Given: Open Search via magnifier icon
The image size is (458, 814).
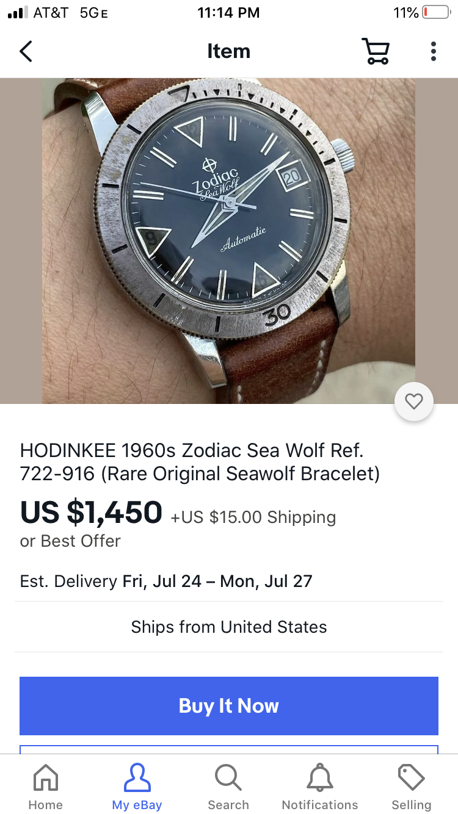Looking at the screenshot, I should pyautogui.click(x=228, y=778).
